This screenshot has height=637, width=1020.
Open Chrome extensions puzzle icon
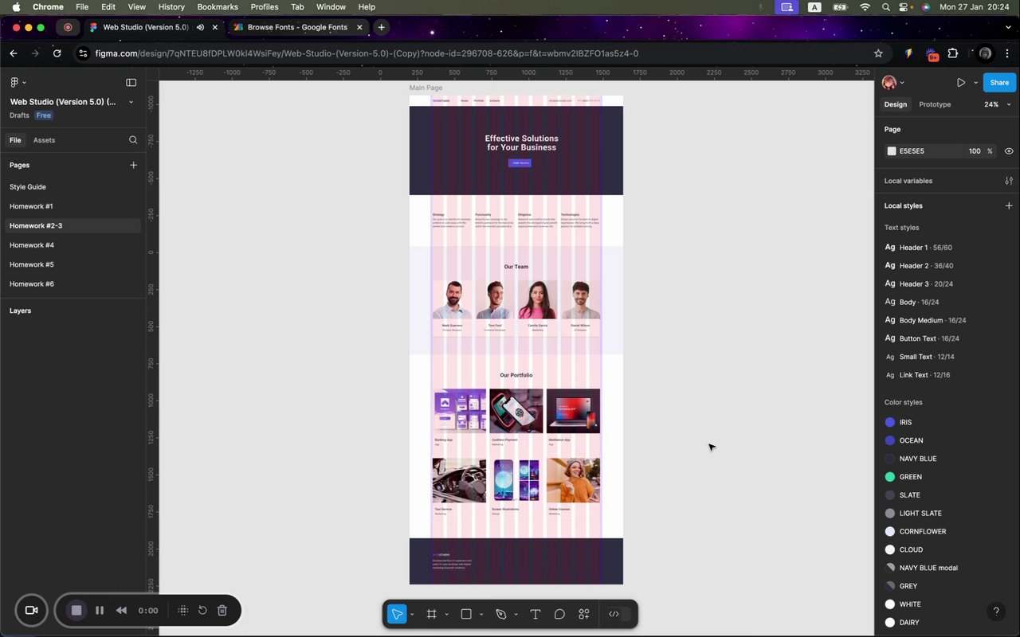tap(953, 53)
